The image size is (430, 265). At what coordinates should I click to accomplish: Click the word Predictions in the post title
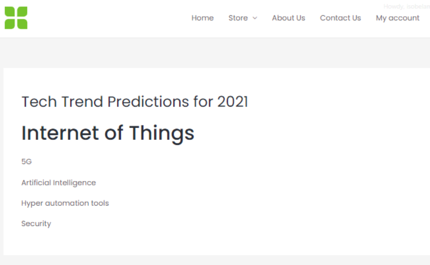coord(148,102)
